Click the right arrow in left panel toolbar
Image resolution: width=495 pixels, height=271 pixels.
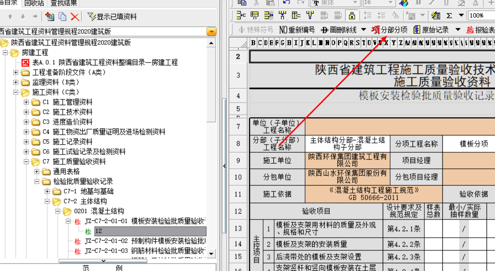35,17
